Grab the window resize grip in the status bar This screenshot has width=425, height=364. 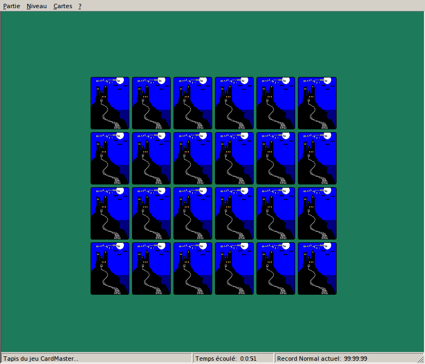(421, 360)
